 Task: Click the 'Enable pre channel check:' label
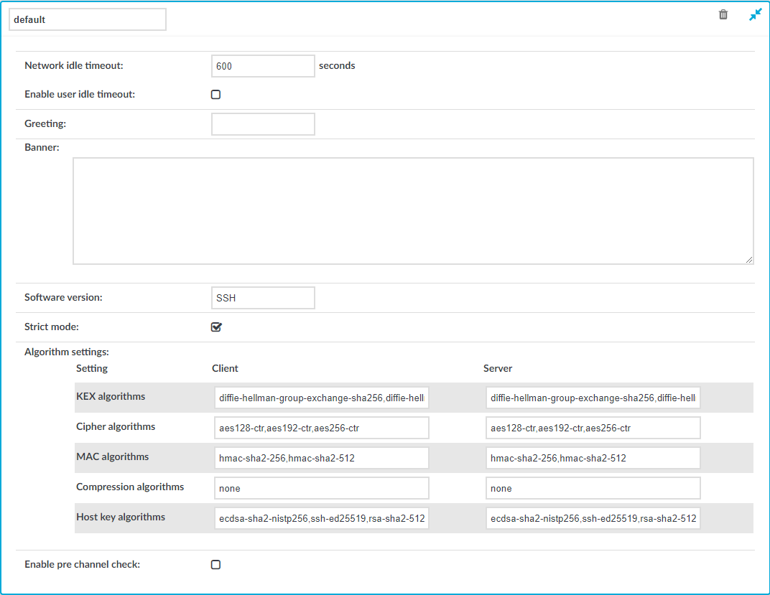pyautogui.click(x=82, y=564)
